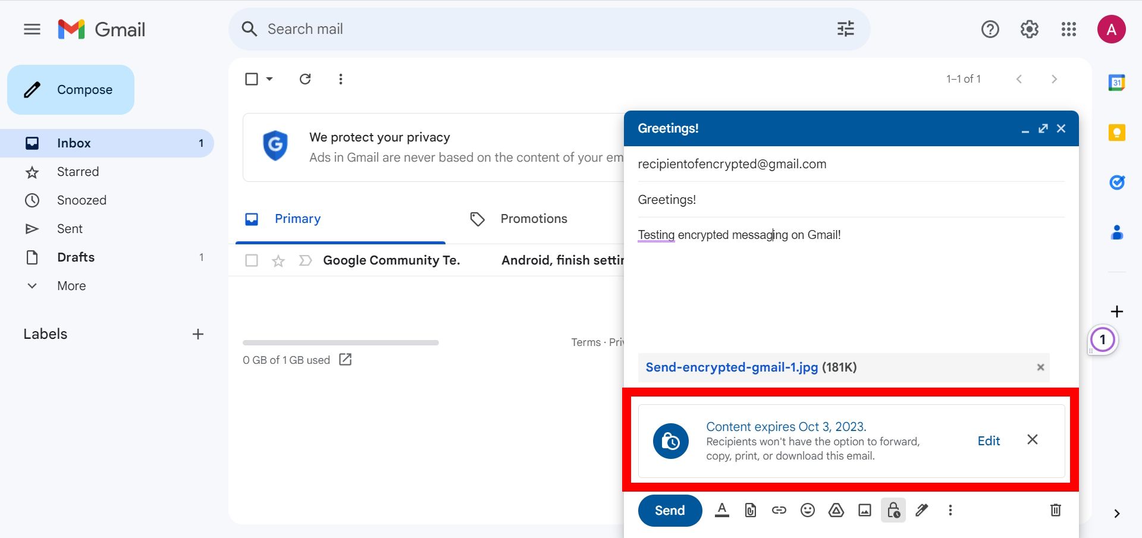Screen dimensions: 1142x538
Task: Open the Inbox folder
Action: 107,143
